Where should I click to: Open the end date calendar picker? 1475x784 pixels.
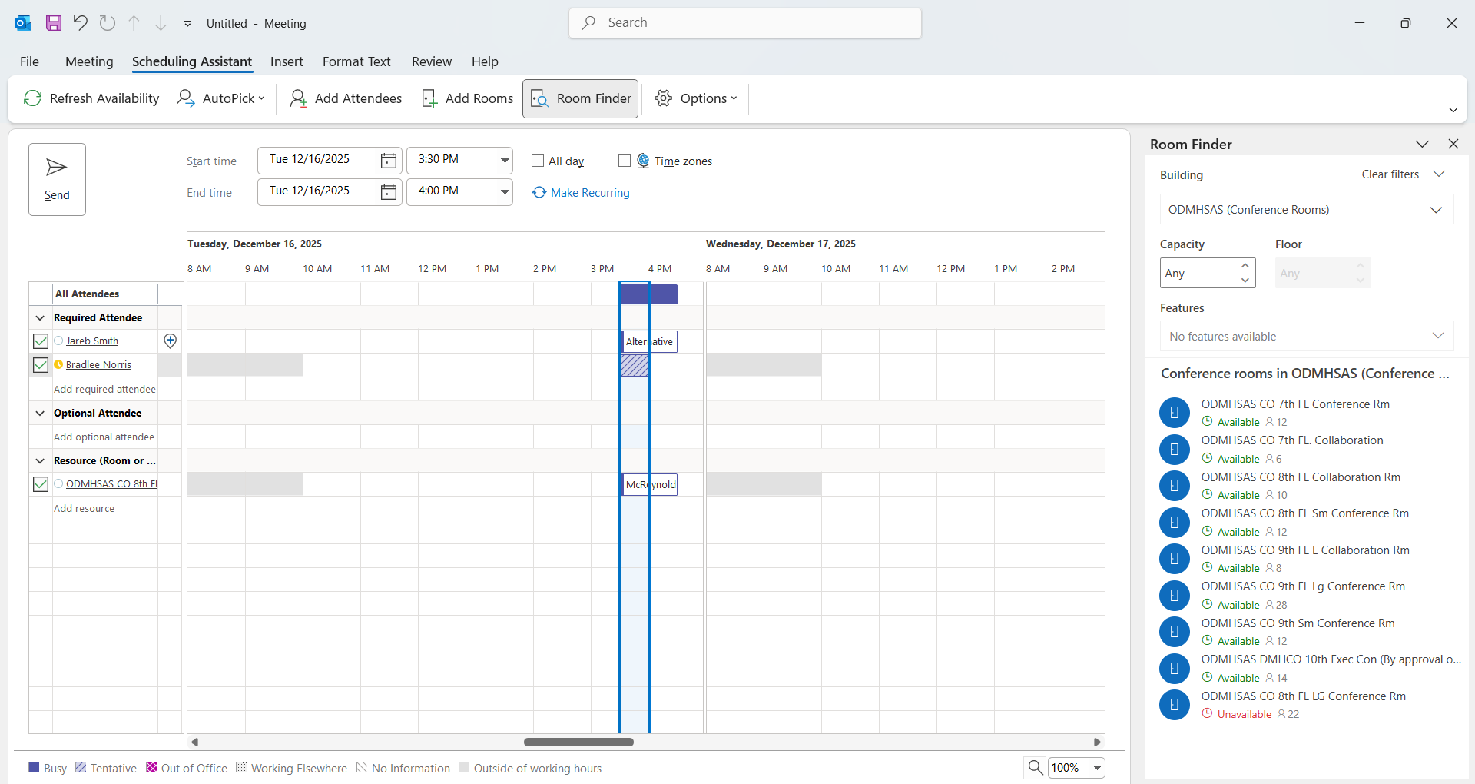tap(389, 191)
